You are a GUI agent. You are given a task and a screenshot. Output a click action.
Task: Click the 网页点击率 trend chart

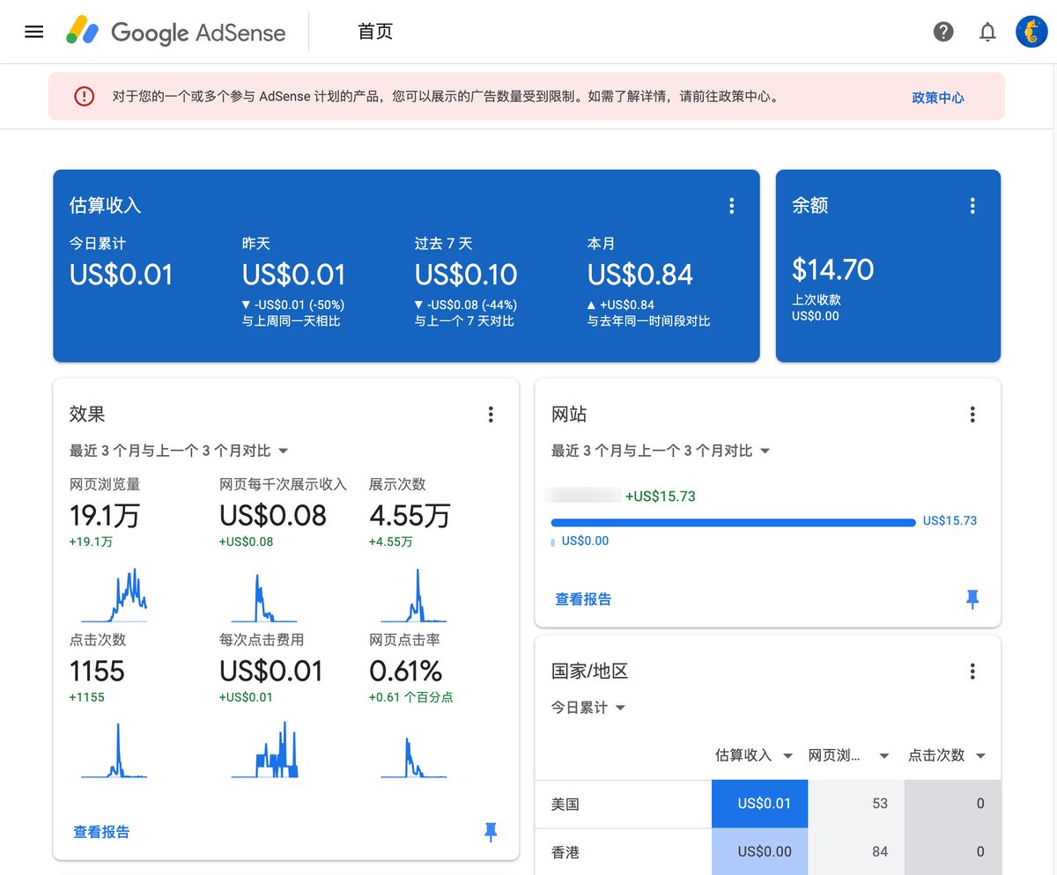pos(414,757)
